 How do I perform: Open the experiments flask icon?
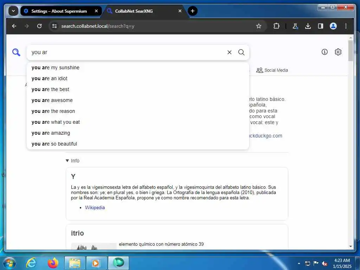(295, 26)
